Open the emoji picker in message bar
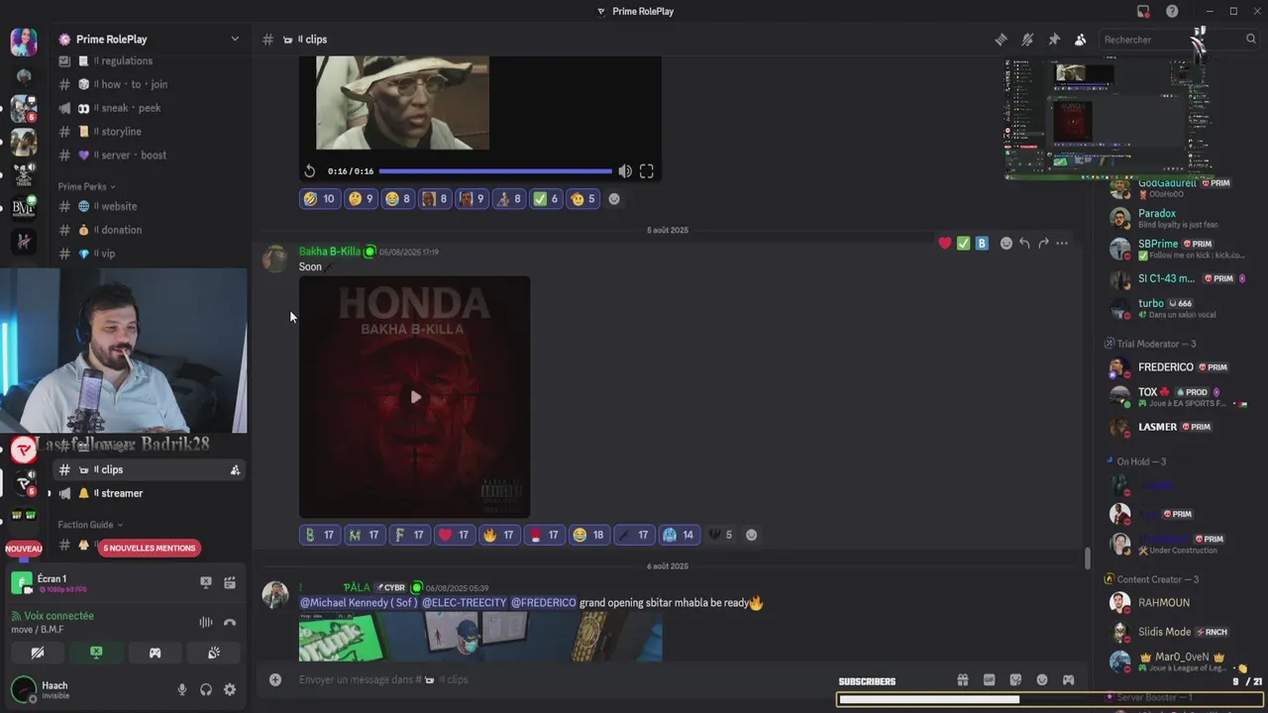 [1042, 679]
